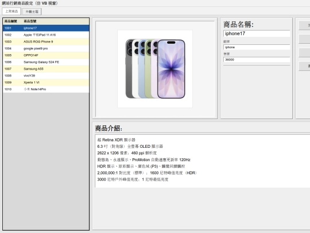Click product number cell 1001
The width and height of the screenshot is (310, 233).
point(8,28)
